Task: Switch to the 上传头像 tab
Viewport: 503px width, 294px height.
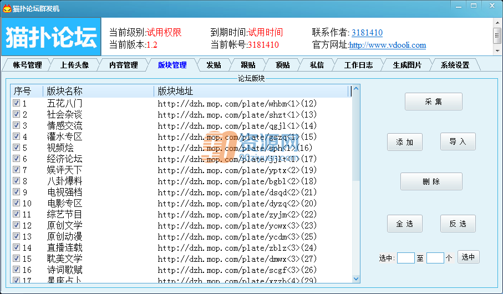Action: pyautogui.click(x=74, y=65)
